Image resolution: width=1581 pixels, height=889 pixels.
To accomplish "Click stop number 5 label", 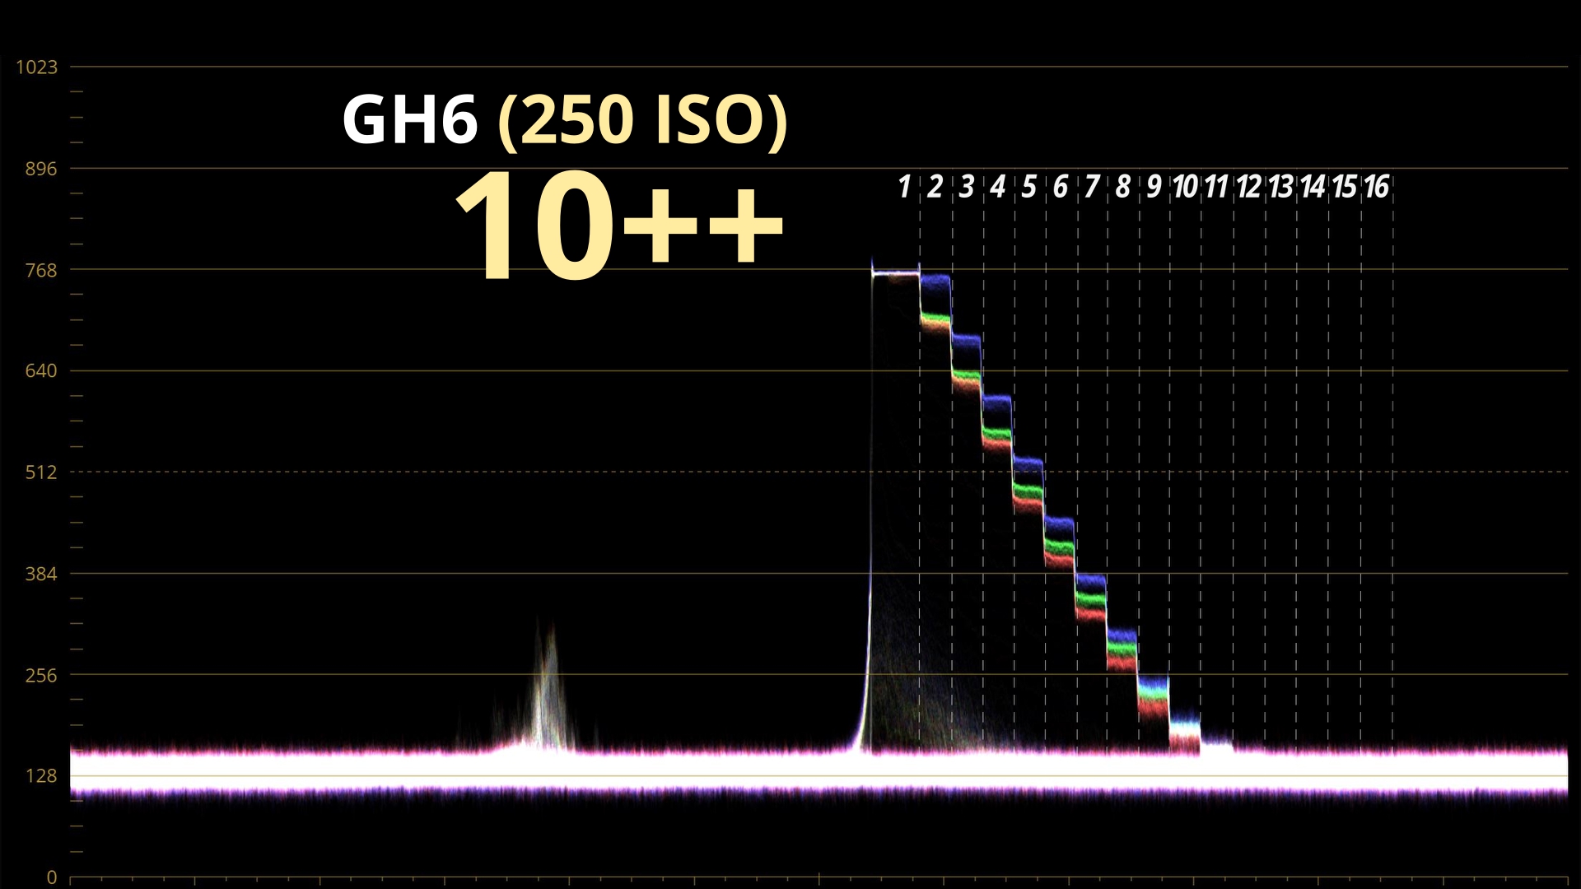I will coord(1029,187).
